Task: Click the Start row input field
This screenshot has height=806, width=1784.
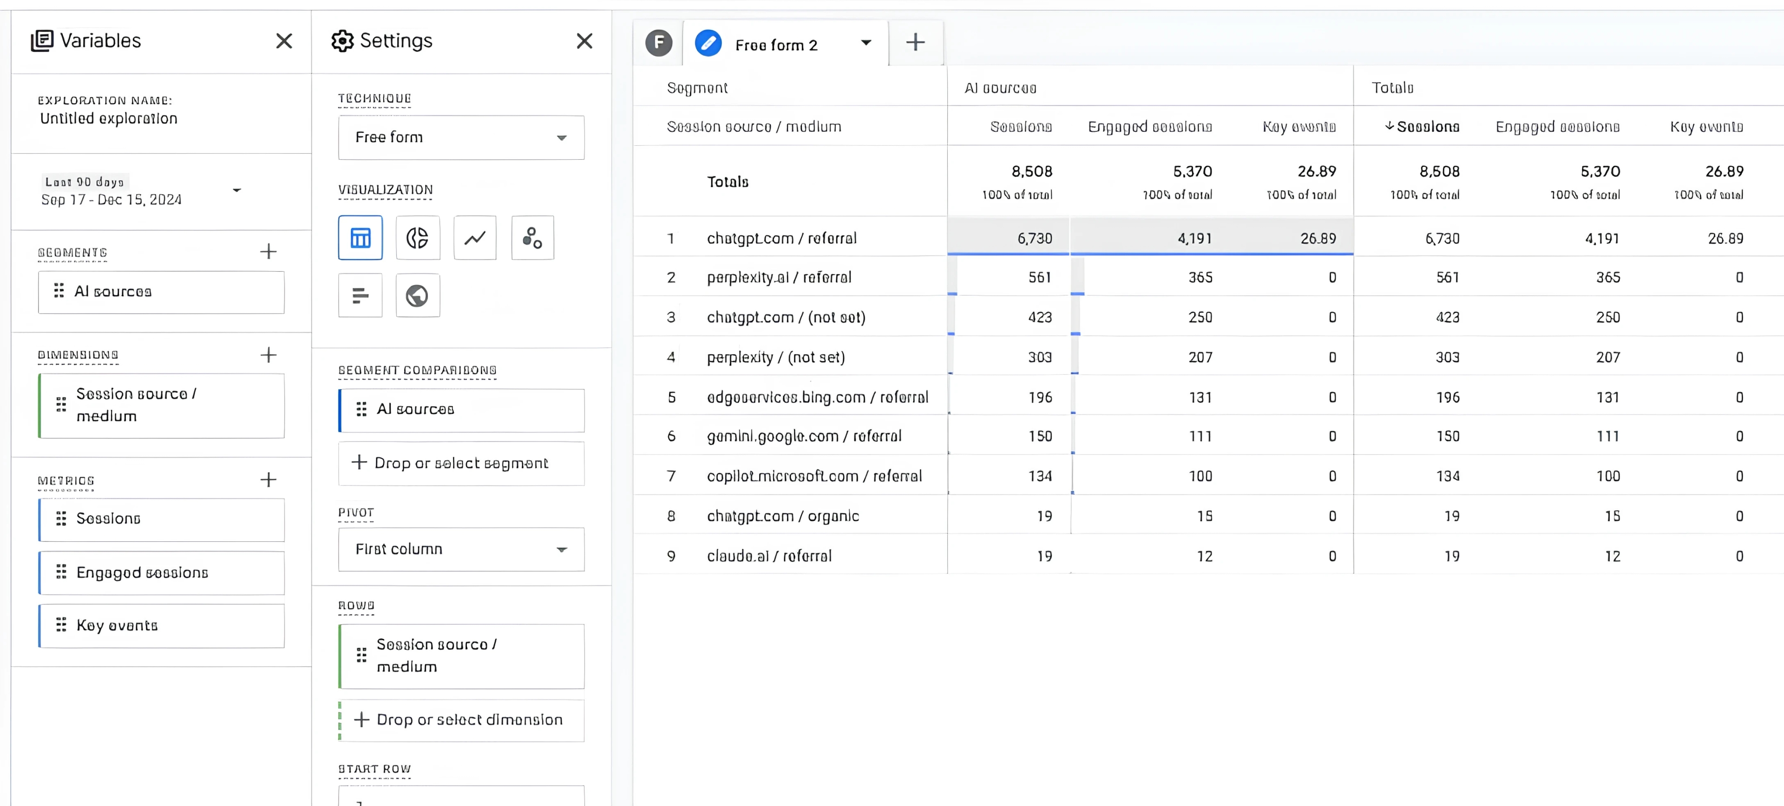Action: [461, 796]
